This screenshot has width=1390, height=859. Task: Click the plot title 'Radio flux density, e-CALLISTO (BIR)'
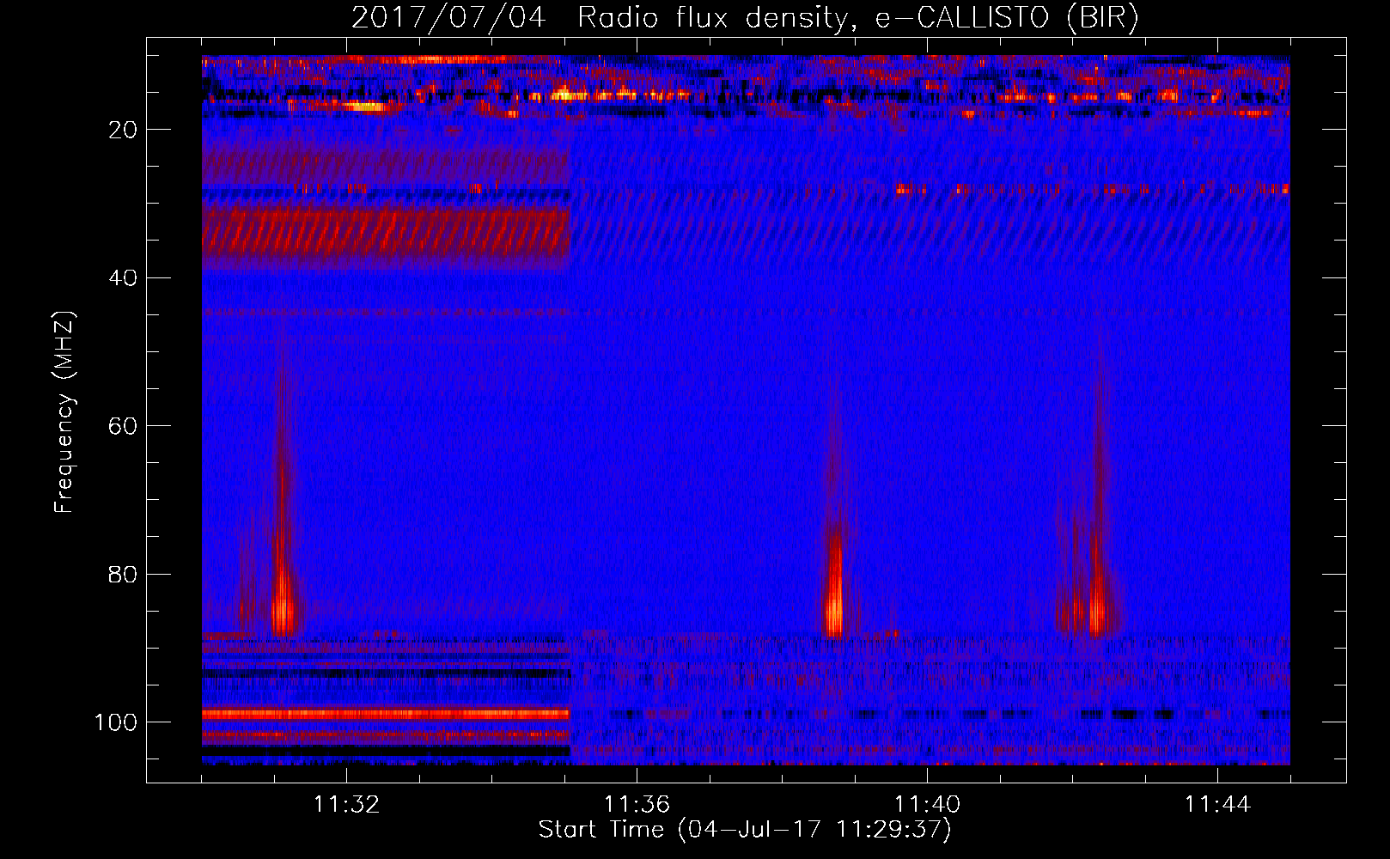click(x=857, y=17)
